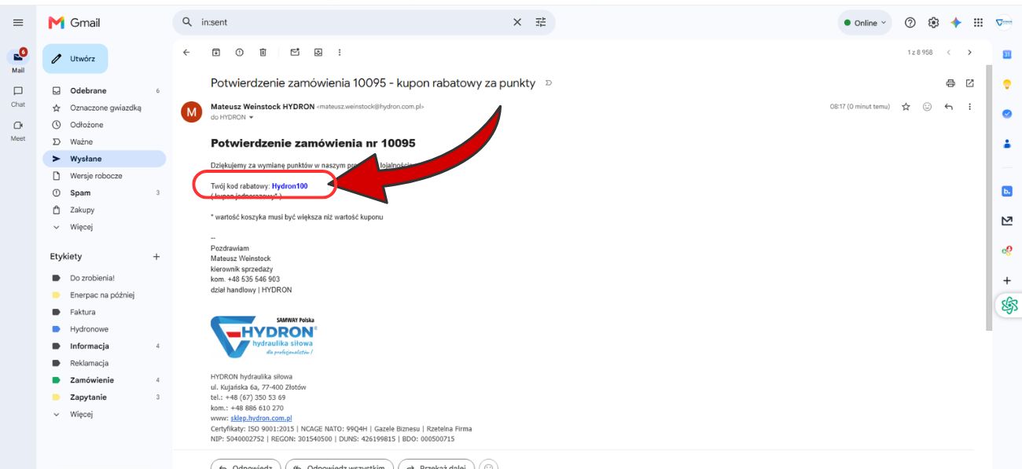Forward with 'Przekaż dalej' button
Viewport: 1022px width, 469px height.
[x=436, y=464]
